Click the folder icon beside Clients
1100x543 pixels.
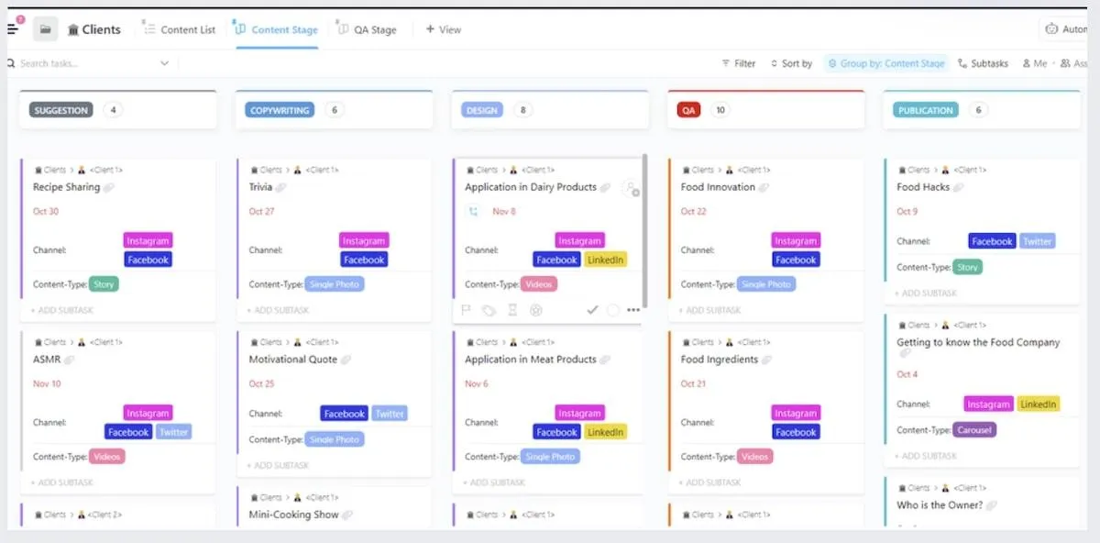point(45,29)
